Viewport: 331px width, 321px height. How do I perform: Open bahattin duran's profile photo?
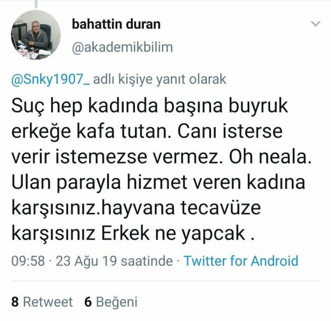tap(36, 35)
